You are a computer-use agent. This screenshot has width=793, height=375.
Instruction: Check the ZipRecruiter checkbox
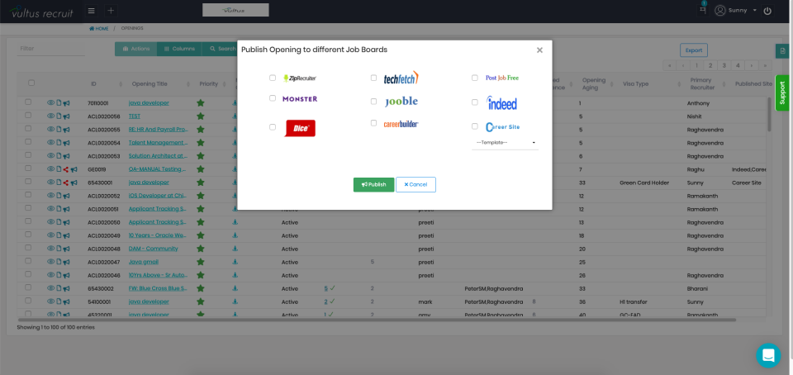click(x=273, y=78)
